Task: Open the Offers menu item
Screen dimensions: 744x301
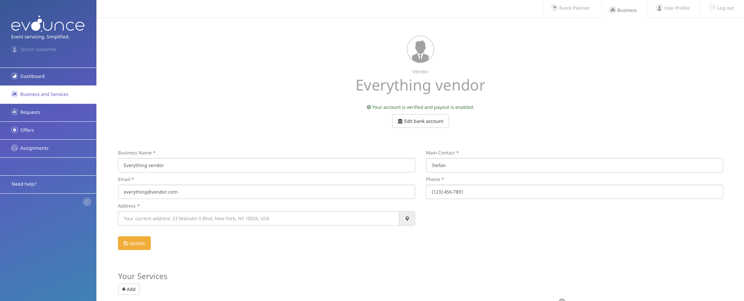Action: (x=48, y=130)
